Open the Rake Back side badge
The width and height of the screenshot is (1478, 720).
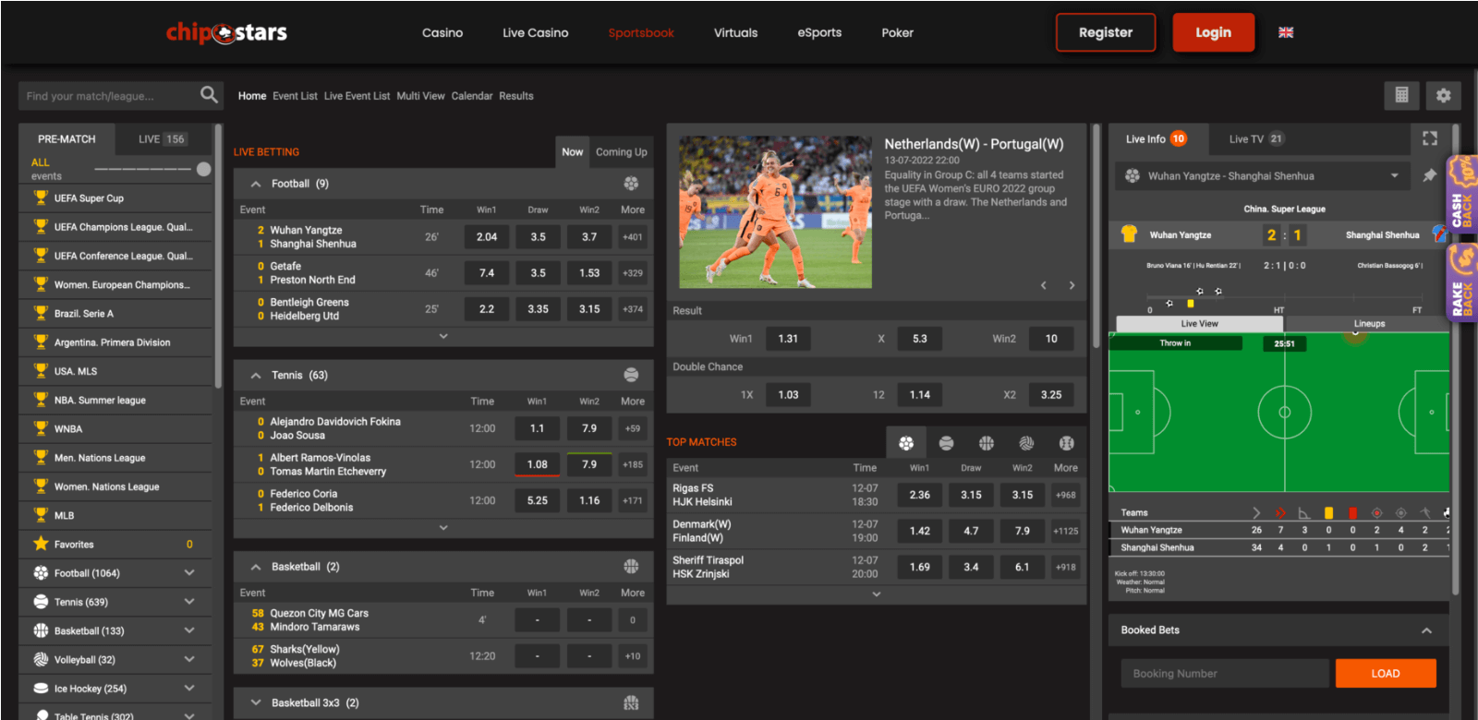point(1462,282)
